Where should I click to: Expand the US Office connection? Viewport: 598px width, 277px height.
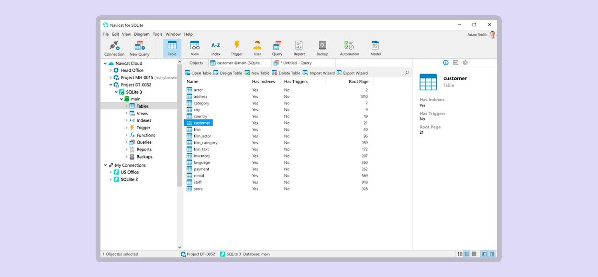pos(111,172)
